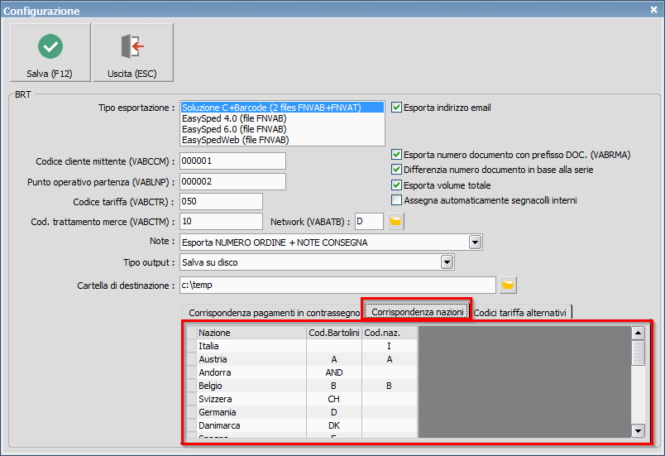Image resolution: width=665 pixels, height=456 pixels.
Task: Click Cod.naz. cell A for Austria
Action: 390,359
